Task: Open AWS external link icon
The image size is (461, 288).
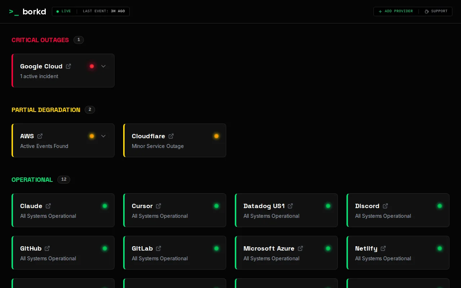Action: point(40,136)
